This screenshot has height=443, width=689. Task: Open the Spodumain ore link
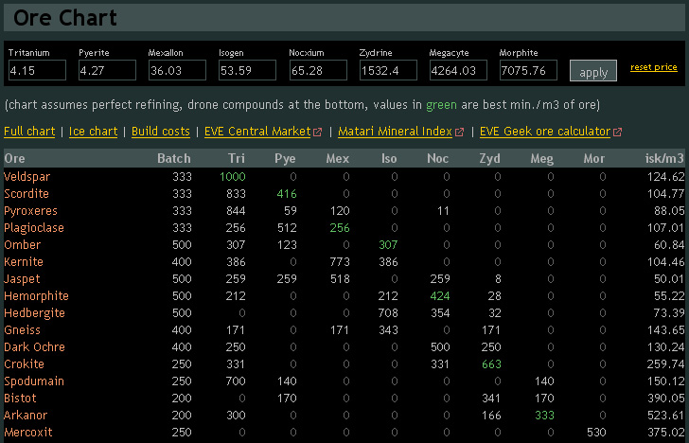(34, 381)
